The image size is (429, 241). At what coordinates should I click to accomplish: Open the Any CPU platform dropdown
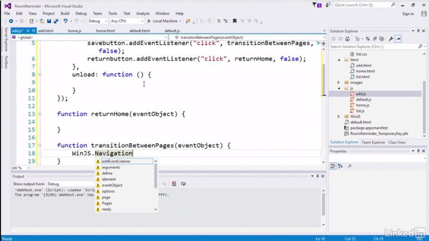pyautogui.click(x=127, y=21)
